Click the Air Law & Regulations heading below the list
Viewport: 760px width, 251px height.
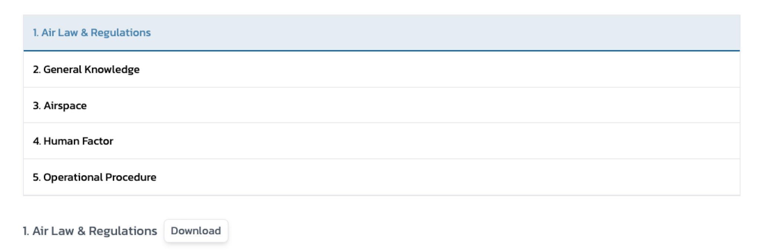click(x=90, y=231)
